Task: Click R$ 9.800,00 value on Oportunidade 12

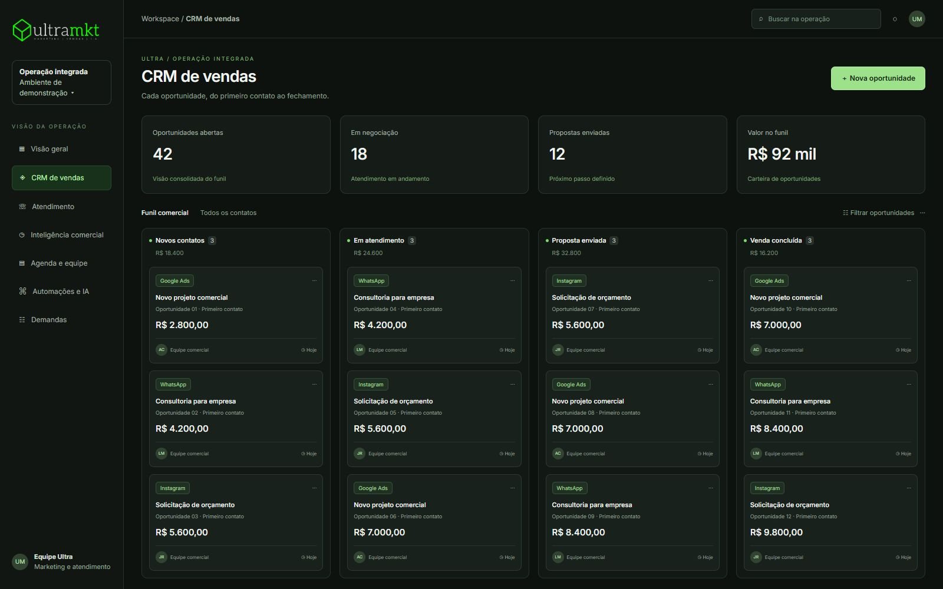Action: point(776,532)
